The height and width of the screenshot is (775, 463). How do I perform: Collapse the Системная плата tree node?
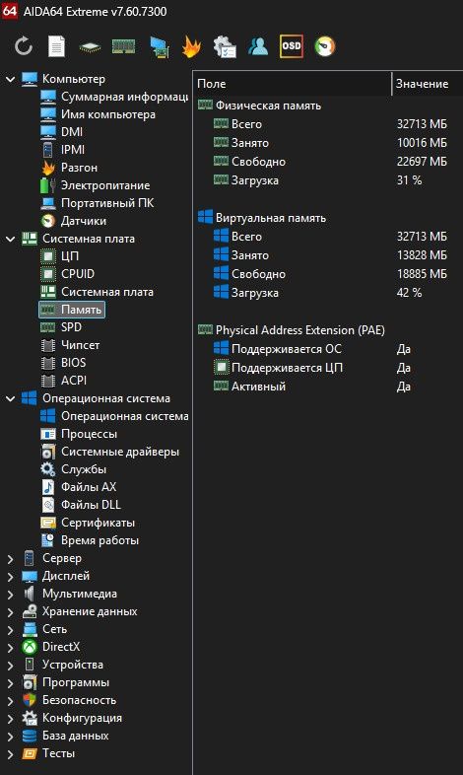(x=11, y=239)
